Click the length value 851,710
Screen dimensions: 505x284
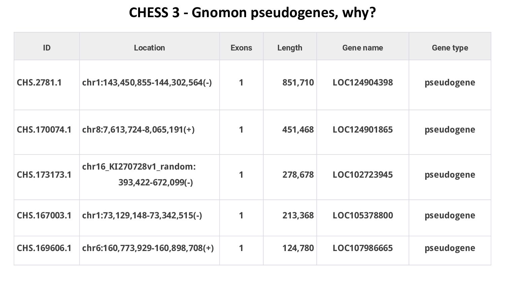298,82
